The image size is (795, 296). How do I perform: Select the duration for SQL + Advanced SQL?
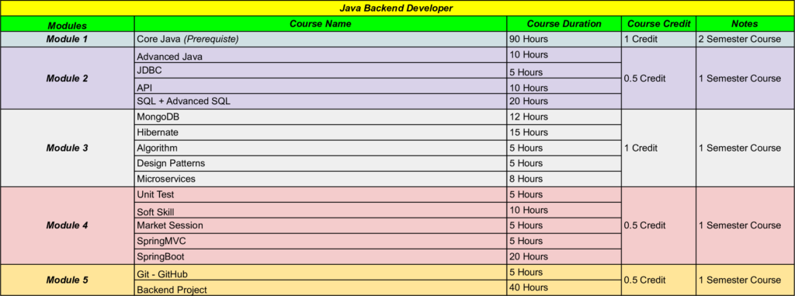coord(564,102)
